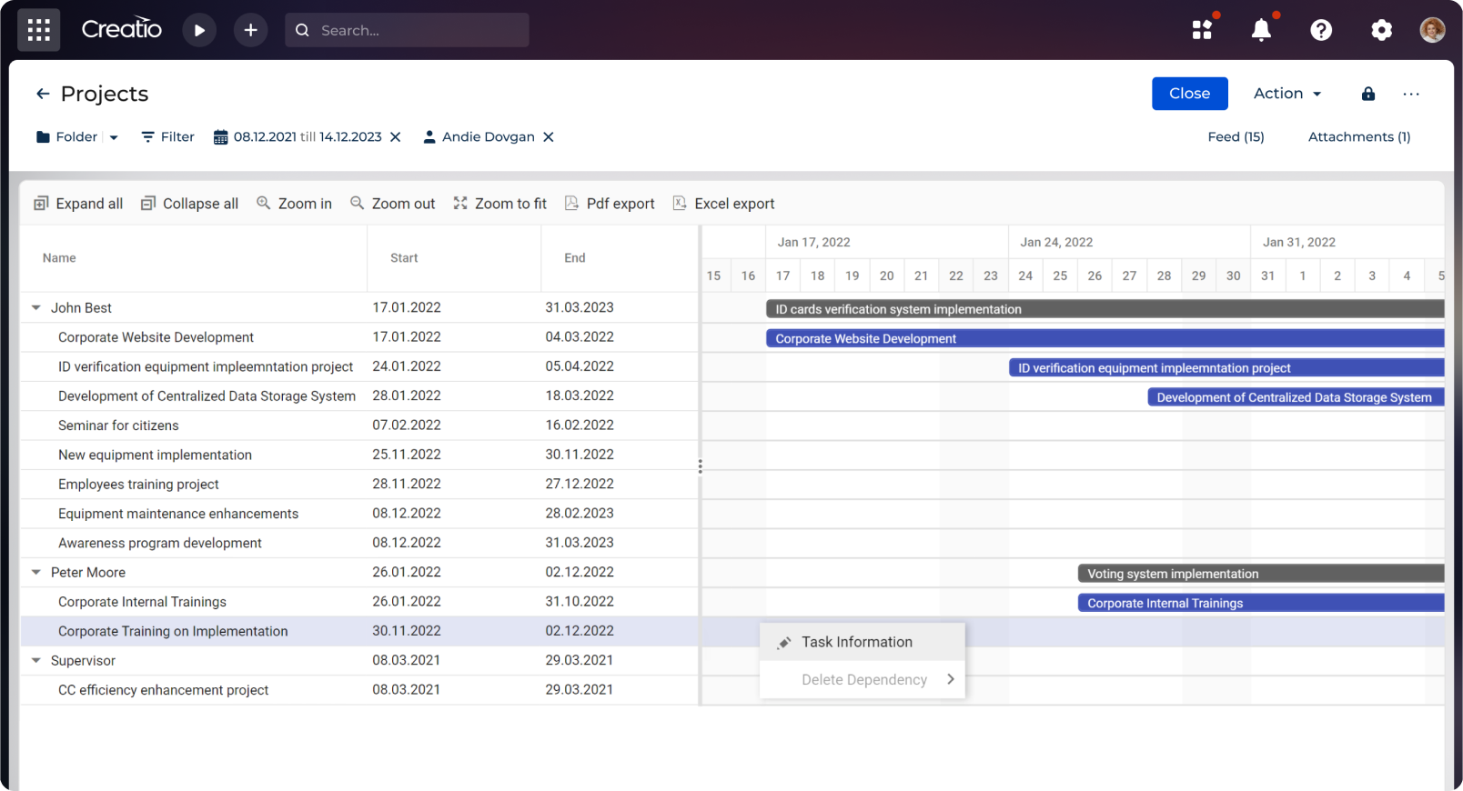Export the Gantt chart to PDF
1463x791 pixels.
tap(609, 204)
